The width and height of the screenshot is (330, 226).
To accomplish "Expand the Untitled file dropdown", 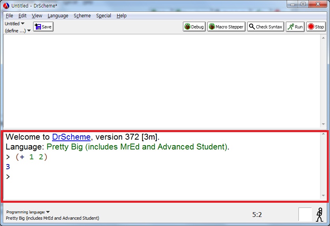I will [x=14, y=24].
